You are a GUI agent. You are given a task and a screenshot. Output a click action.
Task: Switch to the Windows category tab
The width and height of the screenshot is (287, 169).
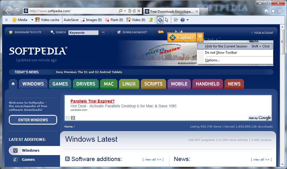(33, 84)
